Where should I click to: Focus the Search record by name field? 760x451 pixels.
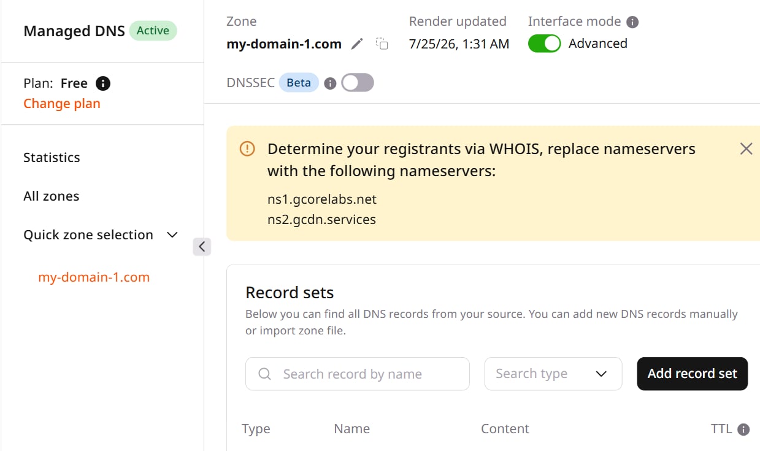tap(358, 374)
